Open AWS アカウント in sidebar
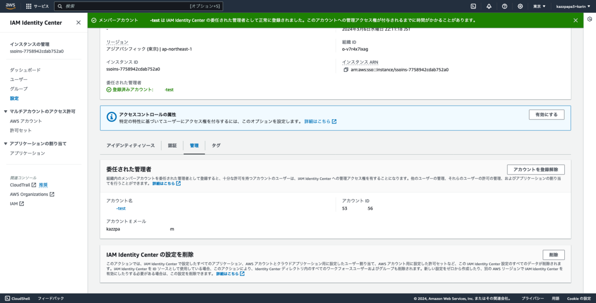The image size is (596, 303). point(26,121)
